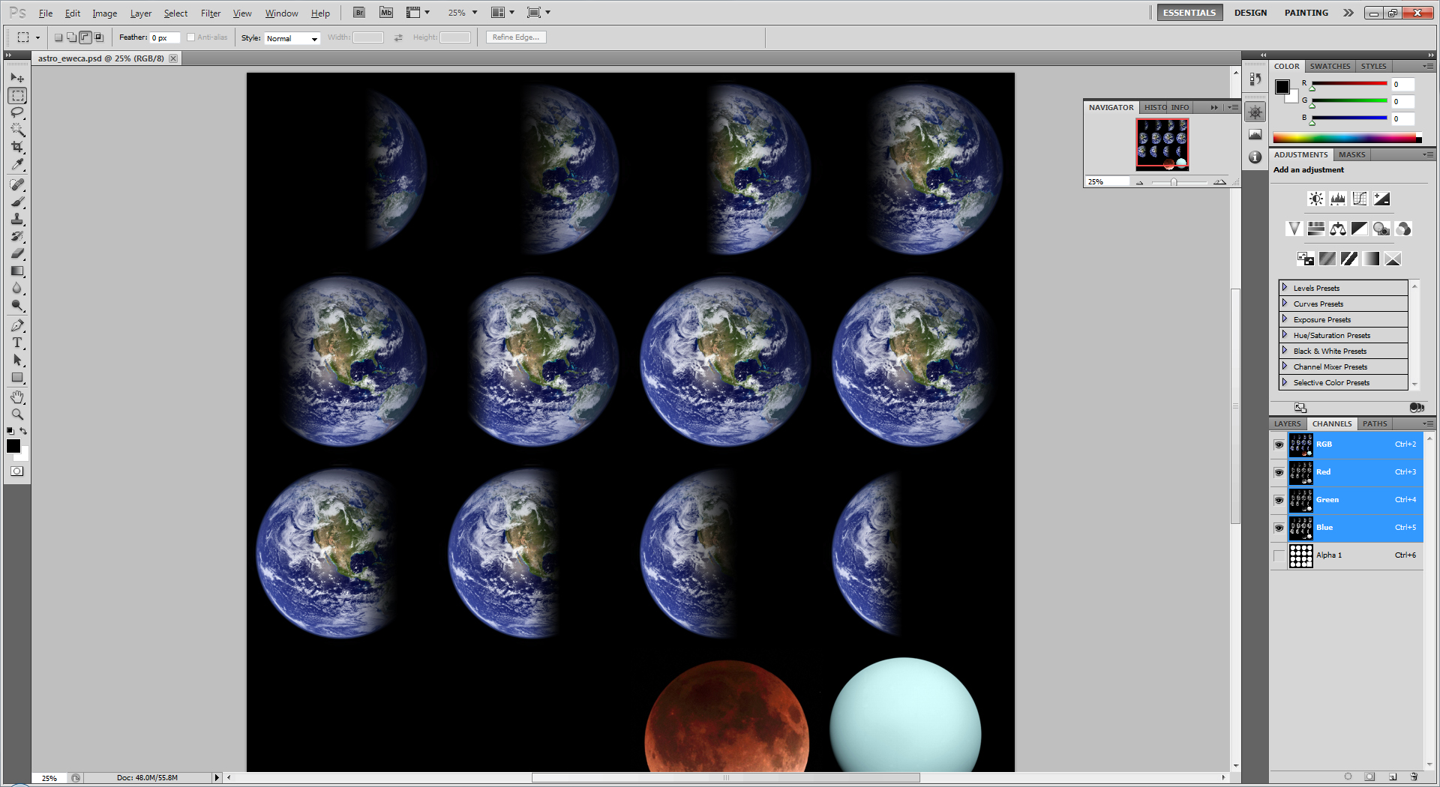The image size is (1440, 787).
Task: Toggle visibility of the Red channel
Action: 1279,472
